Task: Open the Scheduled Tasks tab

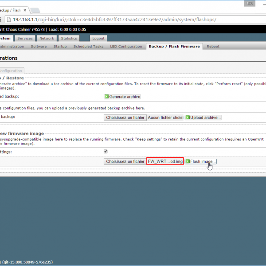Action: [88, 47]
